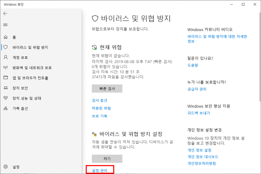Open 검사 옵션 link
261x174 pixels.
click(99, 100)
